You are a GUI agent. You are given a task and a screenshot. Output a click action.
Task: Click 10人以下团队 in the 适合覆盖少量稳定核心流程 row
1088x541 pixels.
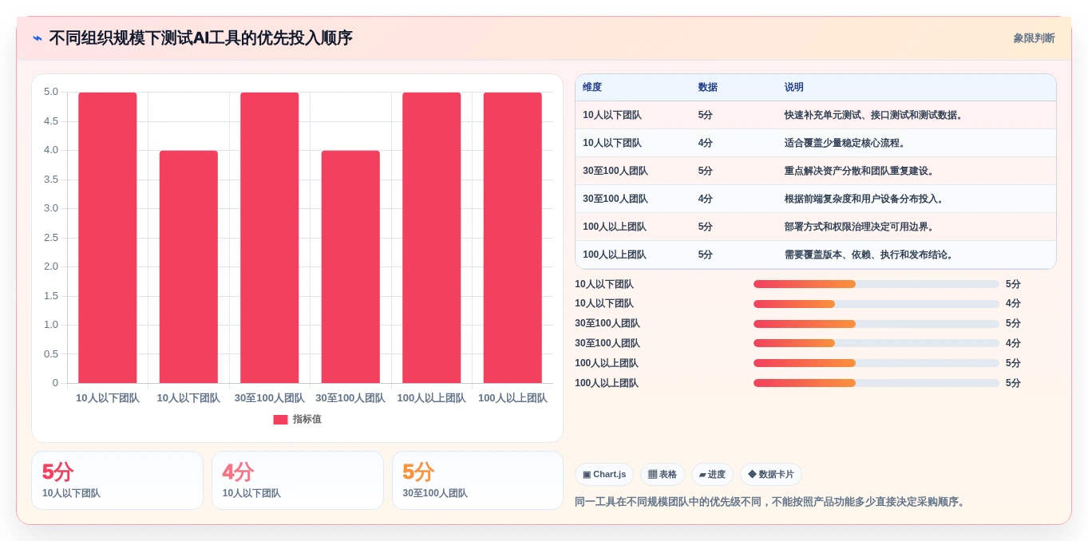[x=612, y=143]
